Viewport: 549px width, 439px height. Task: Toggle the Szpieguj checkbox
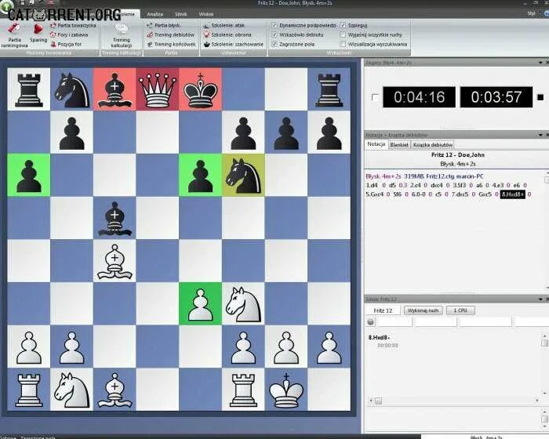coord(343,25)
